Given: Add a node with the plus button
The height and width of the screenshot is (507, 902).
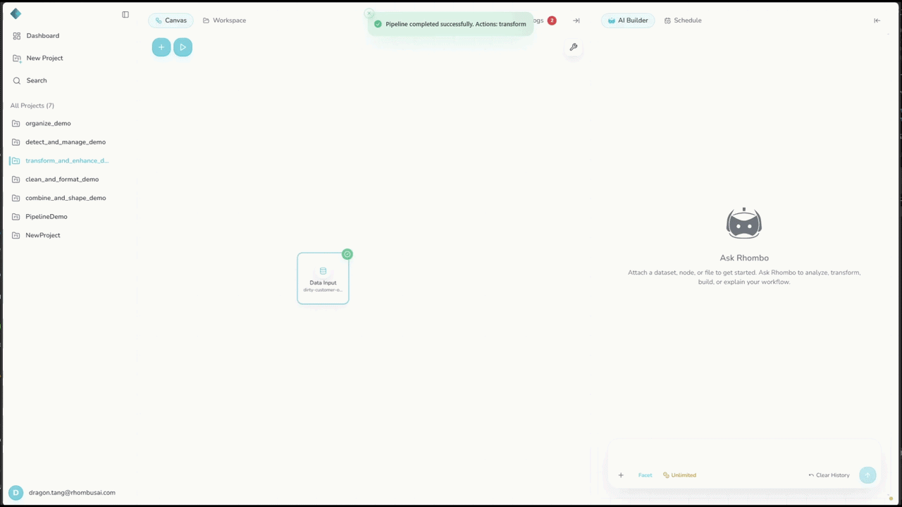Looking at the screenshot, I should [161, 47].
